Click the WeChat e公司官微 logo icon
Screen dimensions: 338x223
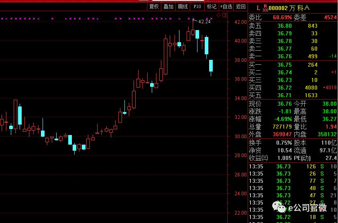(279, 207)
